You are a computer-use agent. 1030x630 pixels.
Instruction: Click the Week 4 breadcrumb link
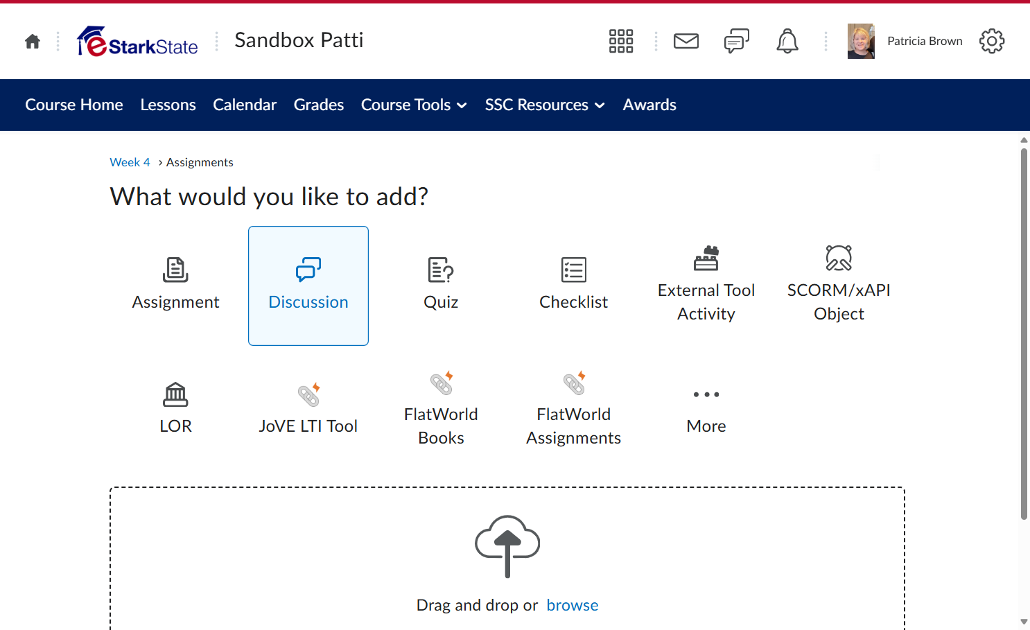[130, 162]
